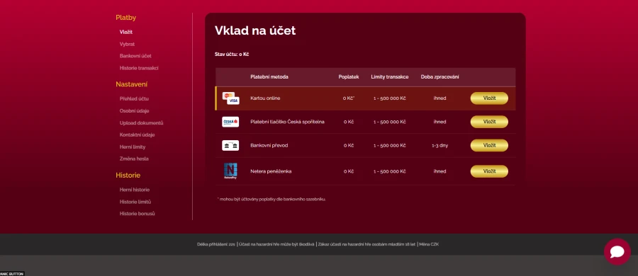Click the bank fees footnote text
This screenshot has height=276, width=638.
tap(272, 199)
